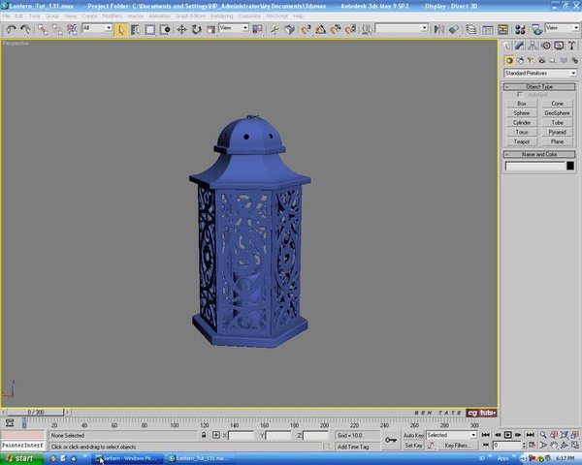The image size is (582, 465).
Task: Select the Lights category icon
Action: pyautogui.click(x=533, y=60)
